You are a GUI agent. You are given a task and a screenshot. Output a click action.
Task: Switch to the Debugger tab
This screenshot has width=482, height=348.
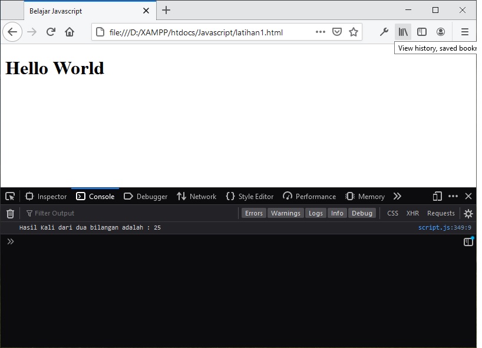[x=146, y=196]
